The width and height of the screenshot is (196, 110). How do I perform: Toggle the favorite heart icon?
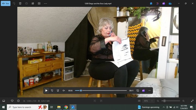pos(12,101)
